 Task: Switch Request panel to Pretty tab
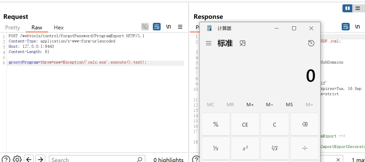pyautogui.click(x=13, y=28)
